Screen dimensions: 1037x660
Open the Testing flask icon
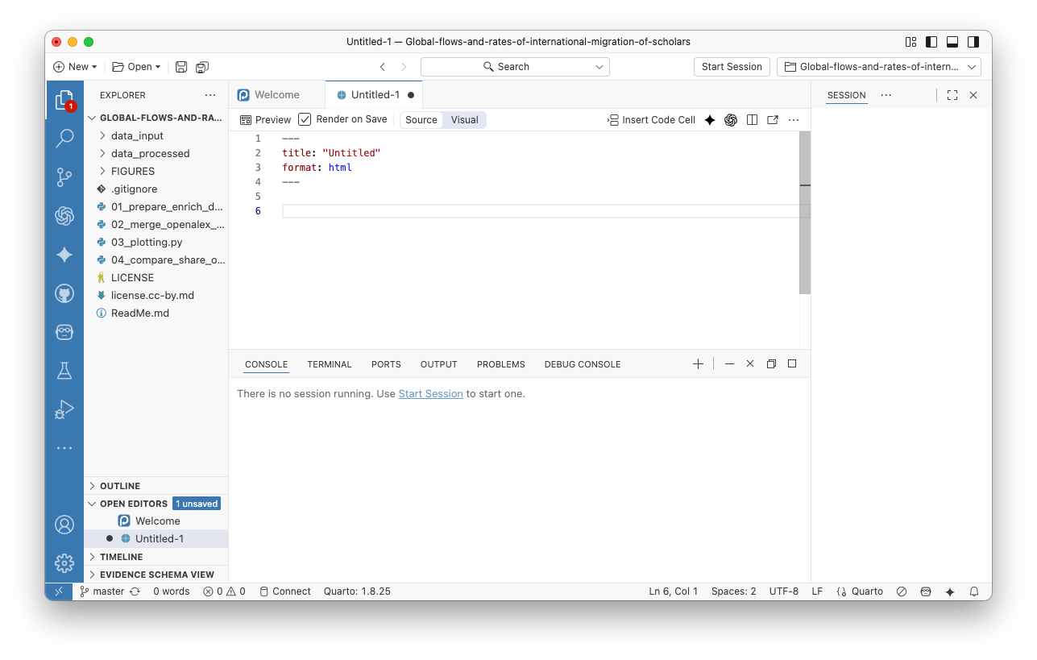click(x=64, y=371)
